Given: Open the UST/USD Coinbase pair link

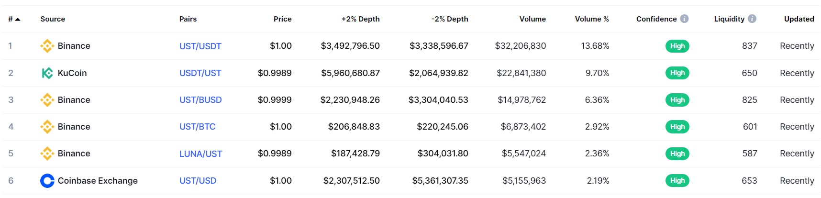Looking at the screenshot, I should (198, 181).
